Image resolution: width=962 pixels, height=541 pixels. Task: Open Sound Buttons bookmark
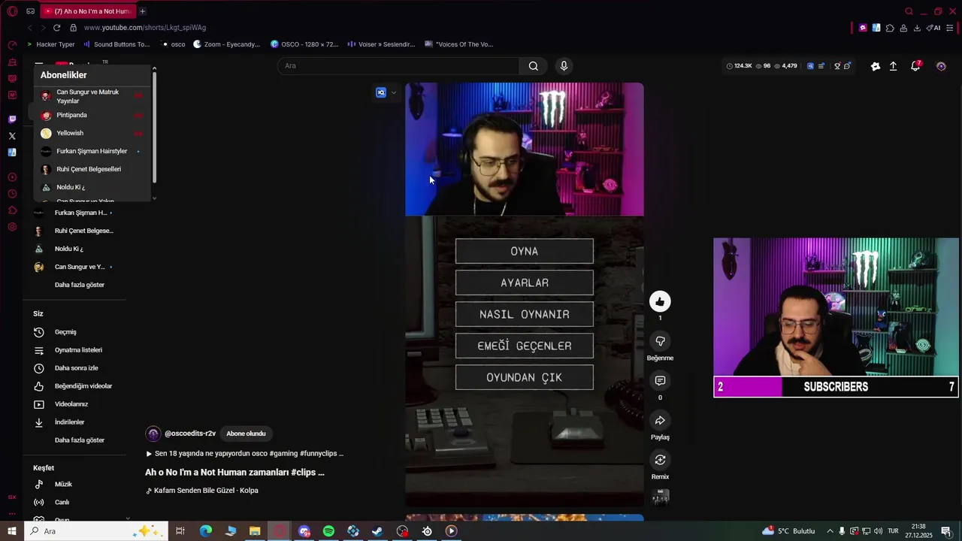116,44
